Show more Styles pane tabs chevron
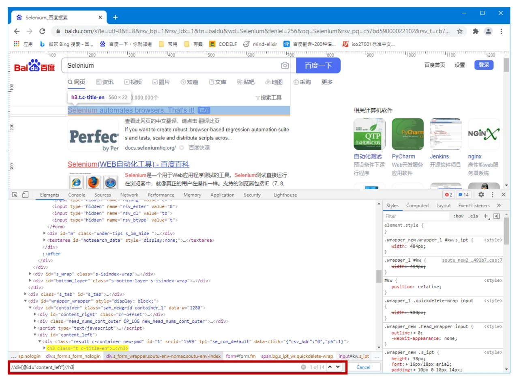 [499, 205]
